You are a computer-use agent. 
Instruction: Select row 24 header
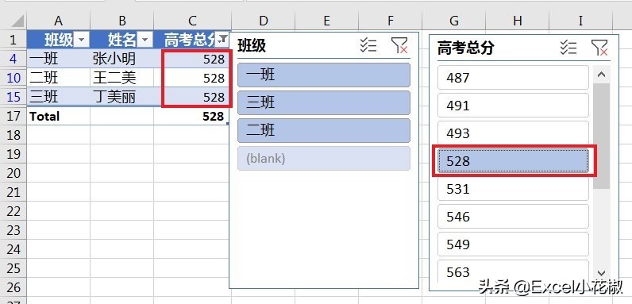pos(13,249)
